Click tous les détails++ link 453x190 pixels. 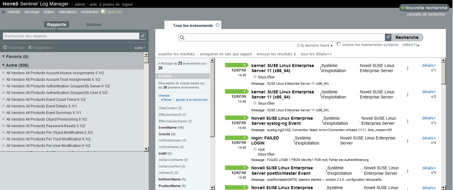316,54
